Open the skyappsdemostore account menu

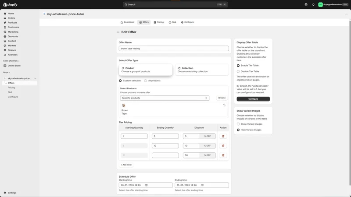(333, 4)
